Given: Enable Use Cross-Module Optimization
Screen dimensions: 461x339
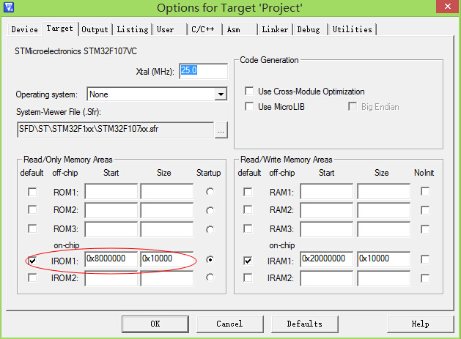Looking at the screenshot, I should [249, 91].
